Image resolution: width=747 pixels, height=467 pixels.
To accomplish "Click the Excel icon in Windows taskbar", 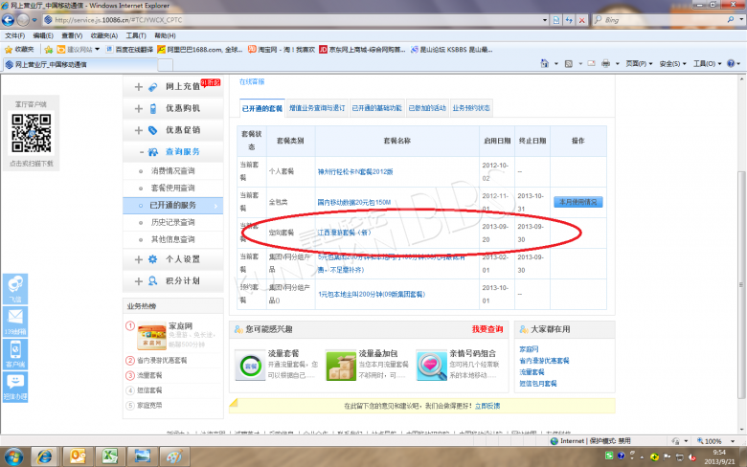I will [111, 455].
